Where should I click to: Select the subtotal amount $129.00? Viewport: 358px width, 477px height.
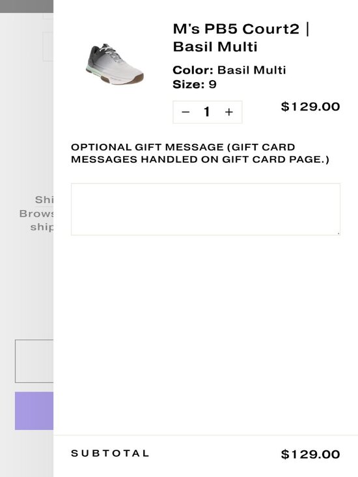310,454
